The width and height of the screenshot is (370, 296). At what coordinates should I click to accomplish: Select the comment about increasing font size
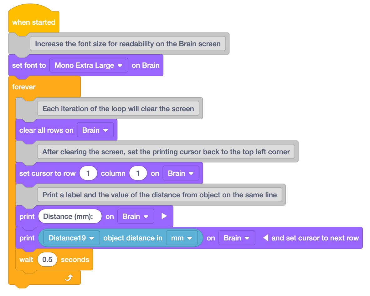[128, 44]
